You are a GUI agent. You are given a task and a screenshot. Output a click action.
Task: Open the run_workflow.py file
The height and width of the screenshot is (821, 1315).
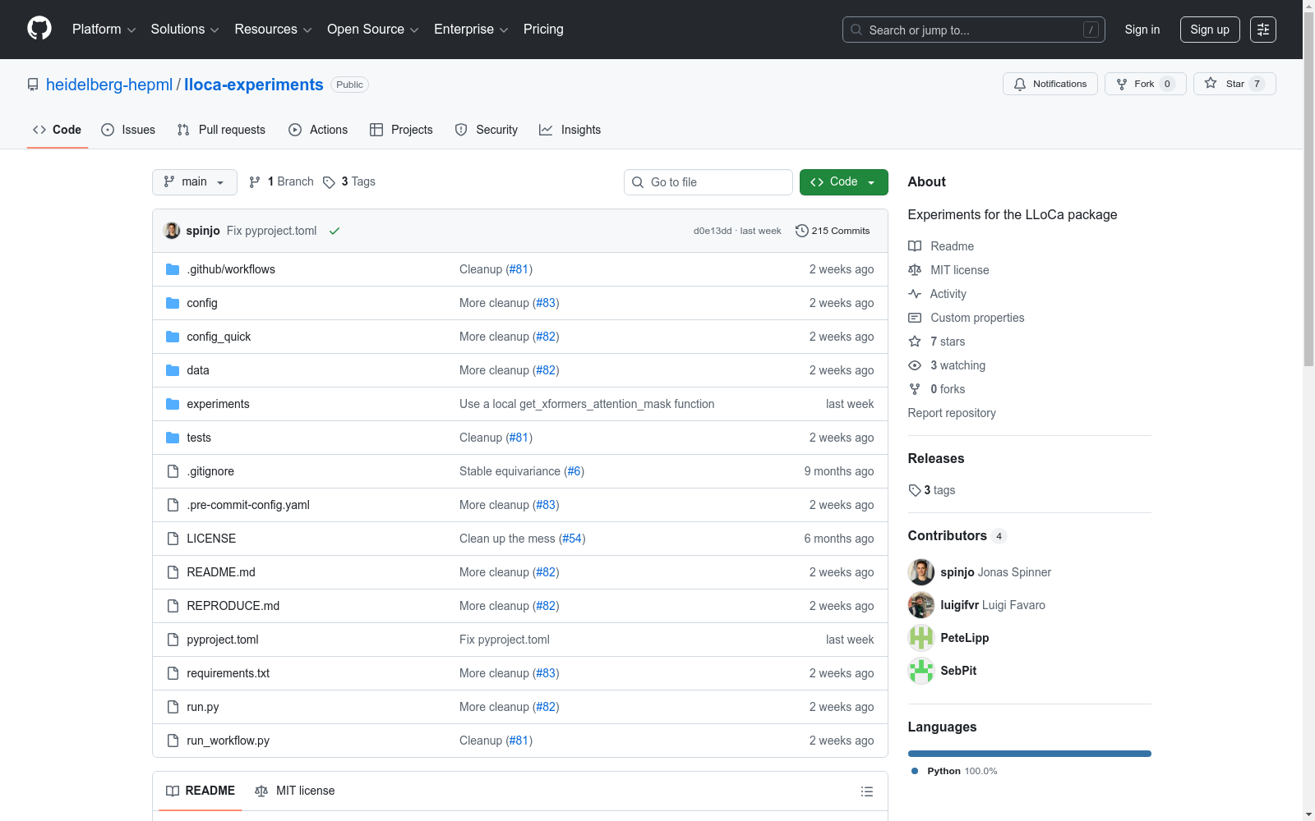point(228,741)
